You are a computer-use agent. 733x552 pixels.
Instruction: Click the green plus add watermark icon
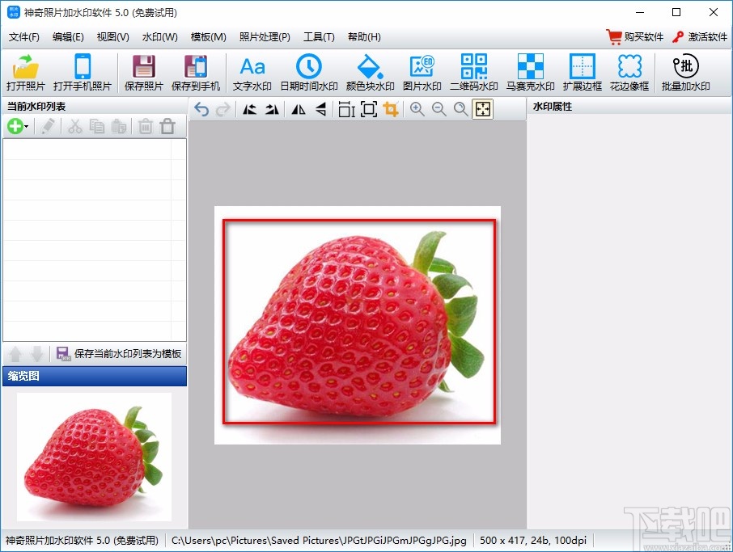tap(15, 126)
